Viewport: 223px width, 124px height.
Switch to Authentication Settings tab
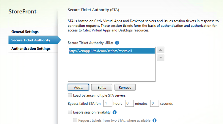(x=31, y=48)
